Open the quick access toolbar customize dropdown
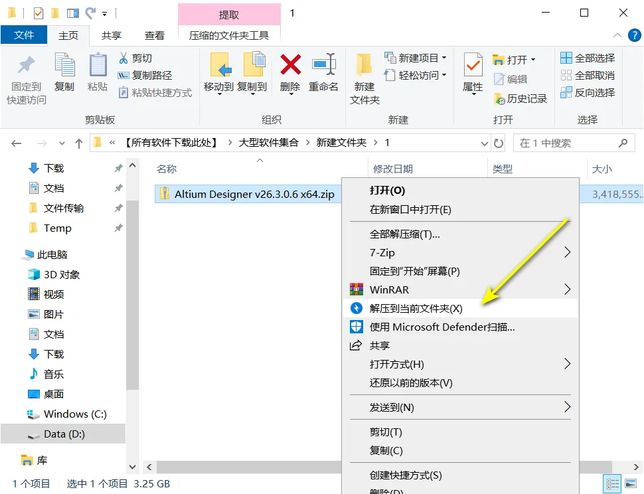Viewport: 644px width, 494px height. pos(105,14)
